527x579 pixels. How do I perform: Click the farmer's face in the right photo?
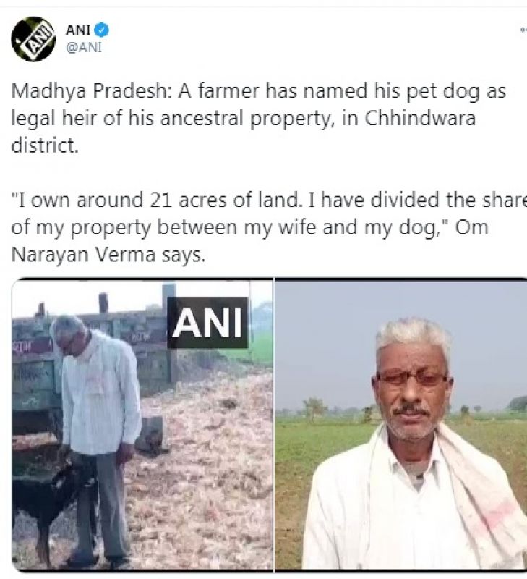412,388
